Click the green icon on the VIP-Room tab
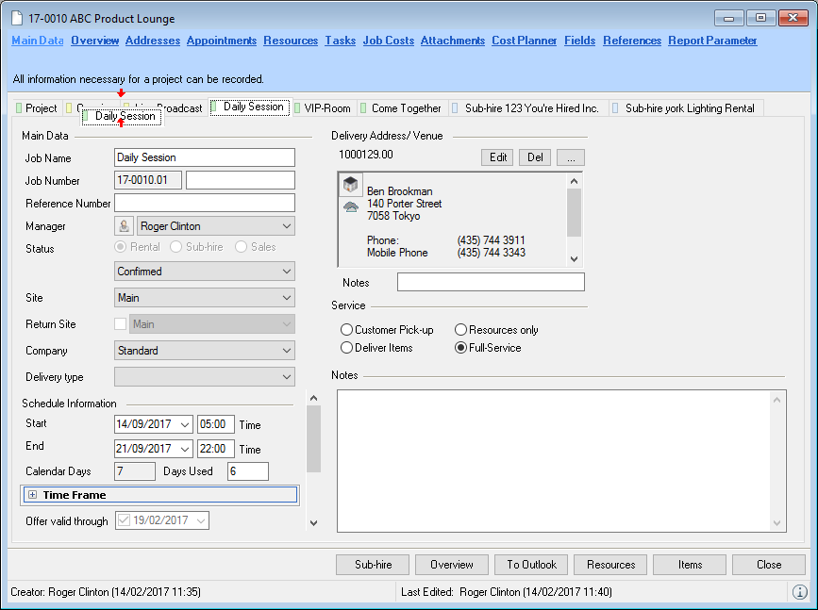Screen dimensions: 818x610 click(x=298, y=108)
